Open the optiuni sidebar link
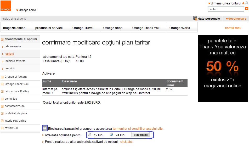249x147 pixels. (x=9, y=54)
